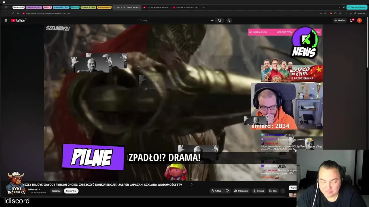Select the JAK BUNGEE PRZEJĘ... tab
The image size is (369, 207).
click(x=186, y=7)
